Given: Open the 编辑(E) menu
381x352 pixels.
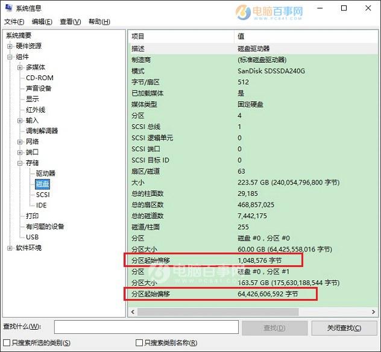Looking at the screenshot, I should pos(42,22).
